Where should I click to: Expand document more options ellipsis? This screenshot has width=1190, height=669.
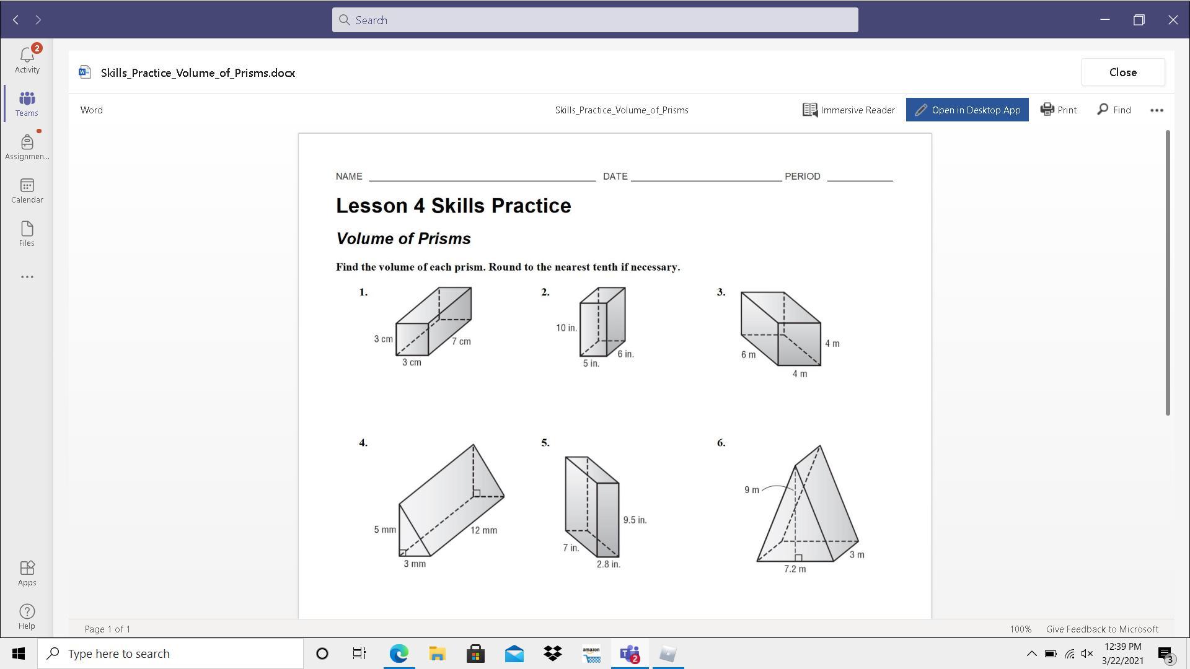click(x=1157, y=110)
